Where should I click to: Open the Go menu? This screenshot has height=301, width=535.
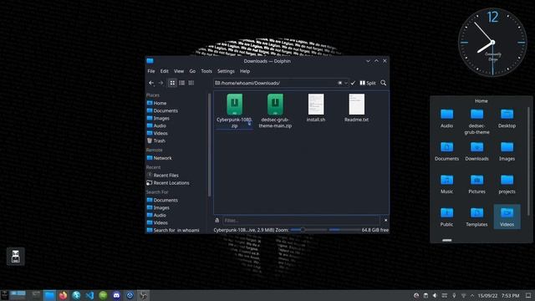tap(192, 71)
